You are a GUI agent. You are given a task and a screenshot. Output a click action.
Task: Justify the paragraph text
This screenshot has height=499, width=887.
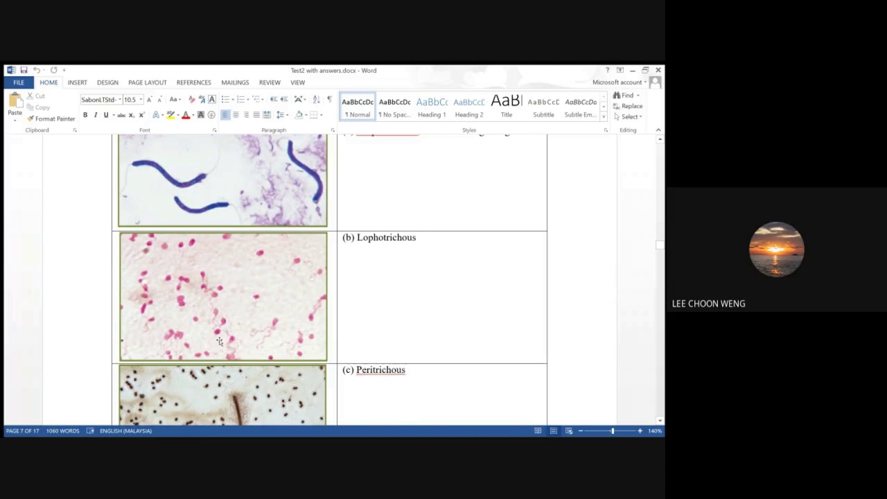click(256, 115)
